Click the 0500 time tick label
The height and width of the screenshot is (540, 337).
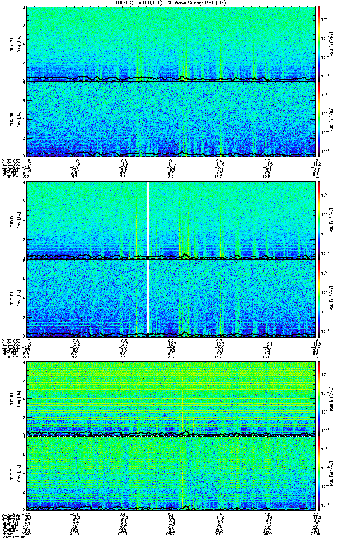(x=268, y=534)
